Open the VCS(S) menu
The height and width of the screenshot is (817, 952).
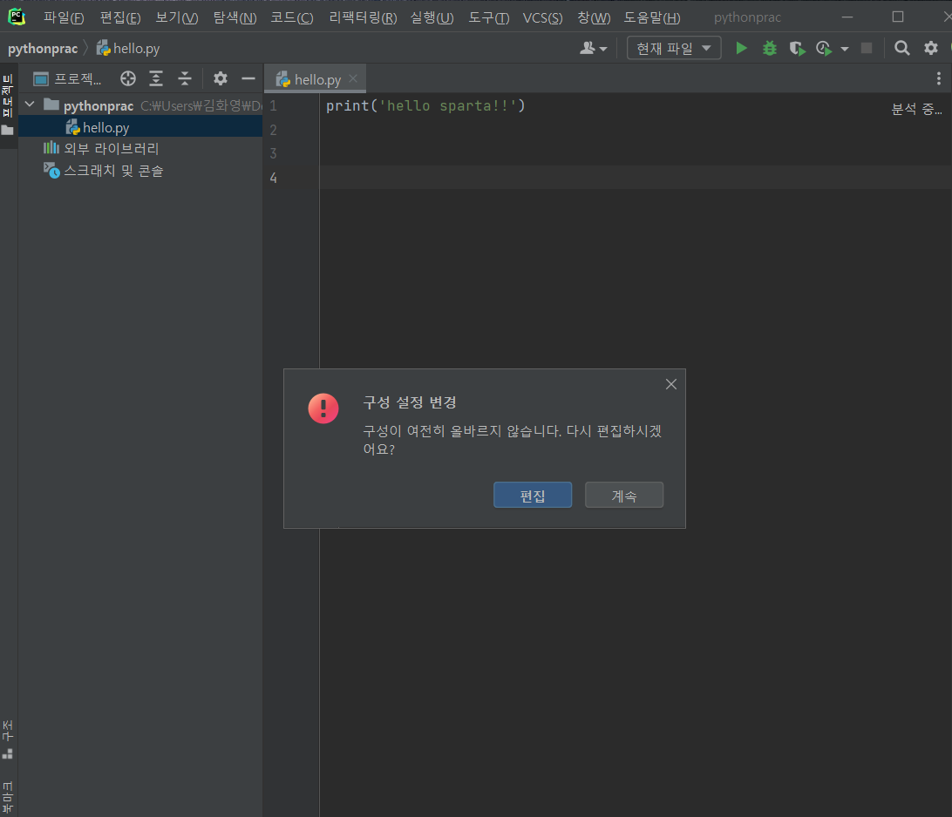click(543, 17)
